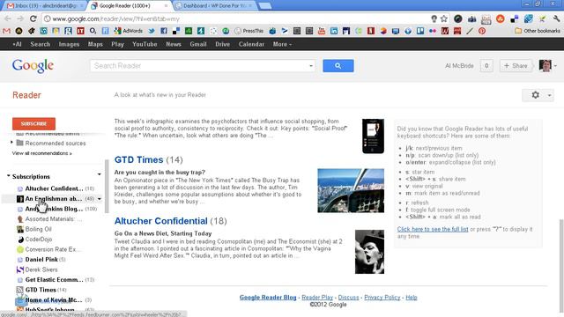The image size is (564, 317).
Task: Open the Twitter bookmark icon
Action: (x=152, y=31)
